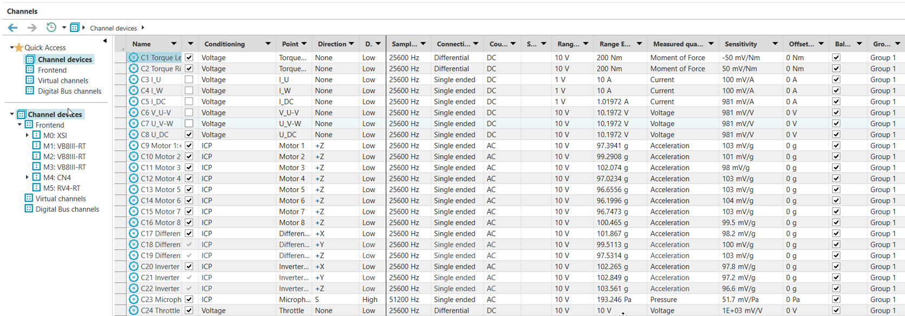Collapse the Quick Access side panel arrow

[105, 41]
